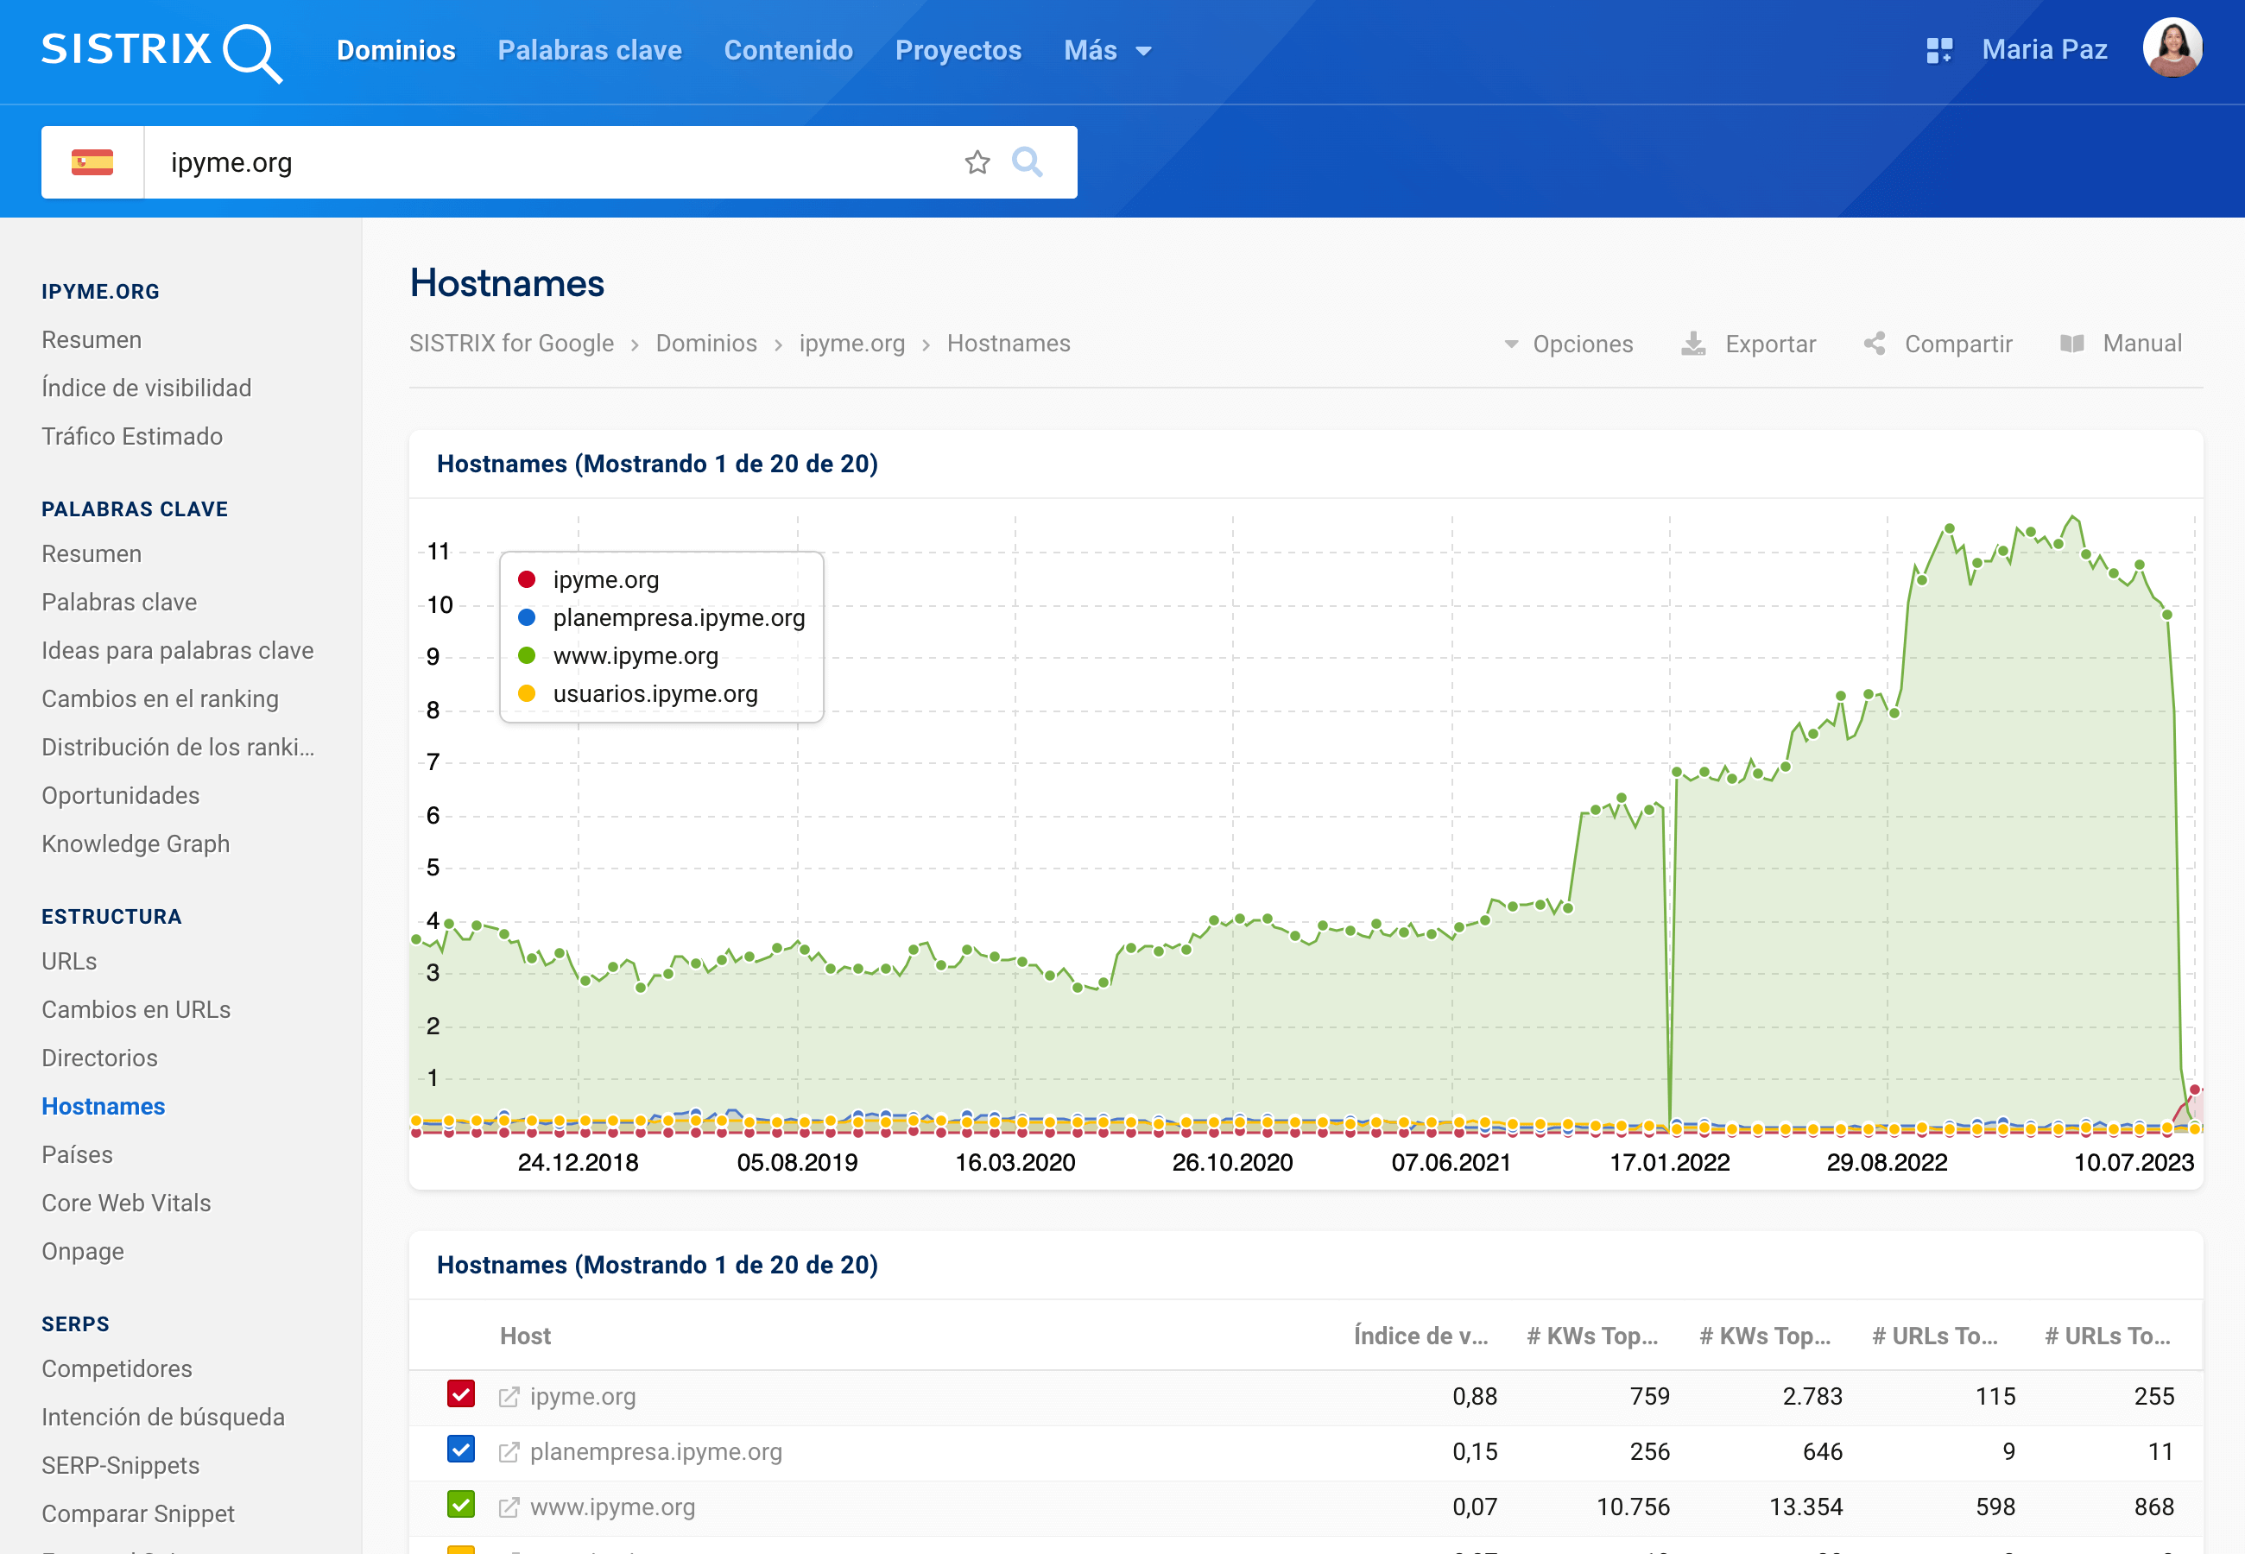Open the Manual book icon
The height and width of the screenshot is (1554, 2245).
[x=2071, y=344]
